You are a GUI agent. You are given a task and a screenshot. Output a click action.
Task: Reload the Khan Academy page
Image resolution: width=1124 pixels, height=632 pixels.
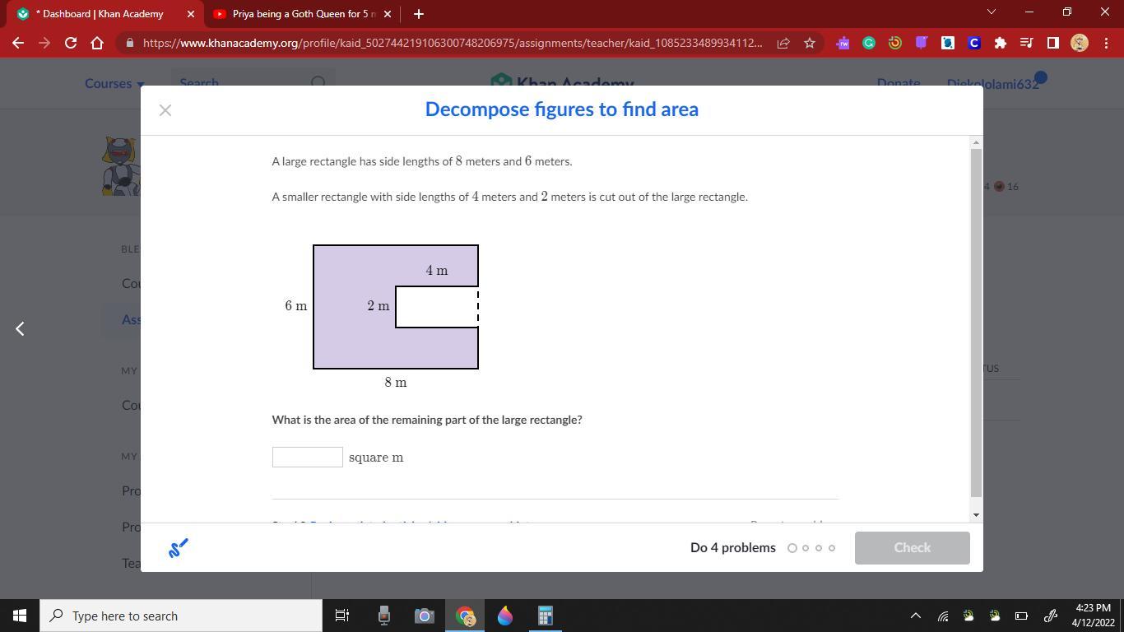tap(71, 43)
